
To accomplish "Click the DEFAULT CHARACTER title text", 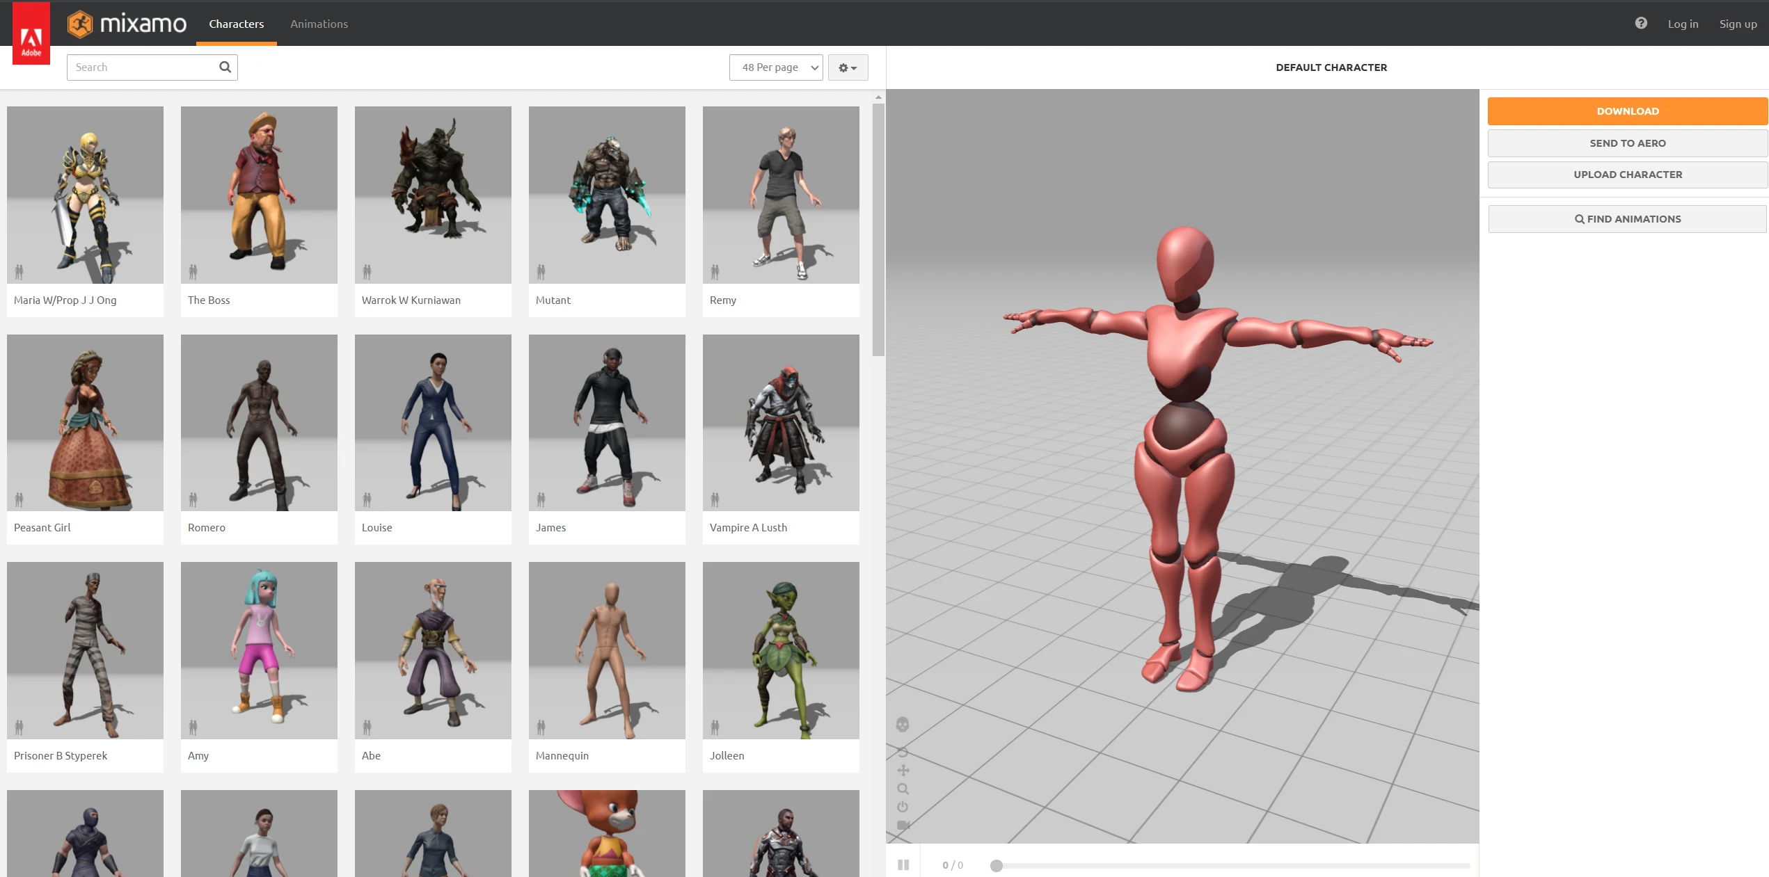I will (1331, 67).
